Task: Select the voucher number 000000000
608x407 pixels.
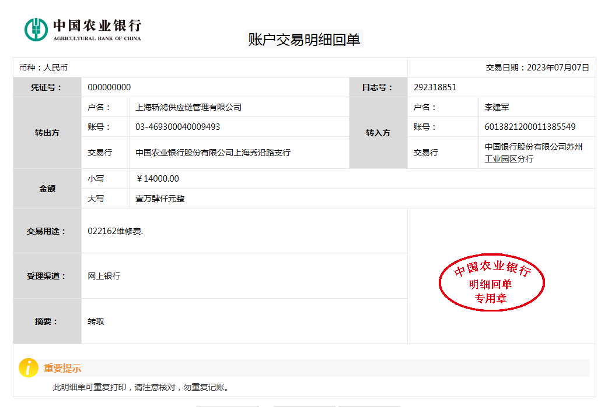Action: coord(109,87)
